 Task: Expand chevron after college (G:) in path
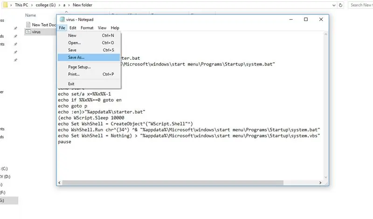pos(59,5)
